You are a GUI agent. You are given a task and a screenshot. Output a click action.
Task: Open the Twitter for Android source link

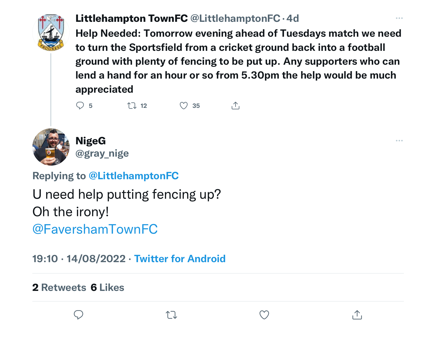180,259
